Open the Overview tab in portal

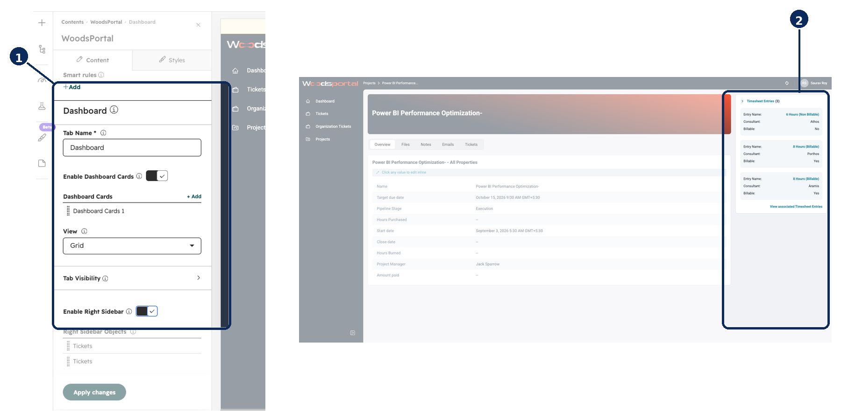tap(382, 145)
